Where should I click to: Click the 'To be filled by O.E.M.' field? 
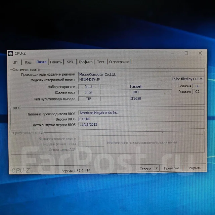click(x=187, y=79)
